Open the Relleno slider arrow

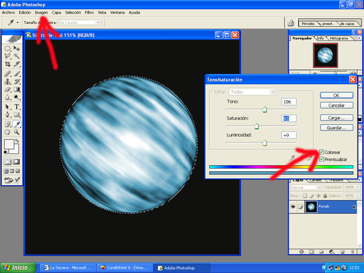click(x=357, y=196)
